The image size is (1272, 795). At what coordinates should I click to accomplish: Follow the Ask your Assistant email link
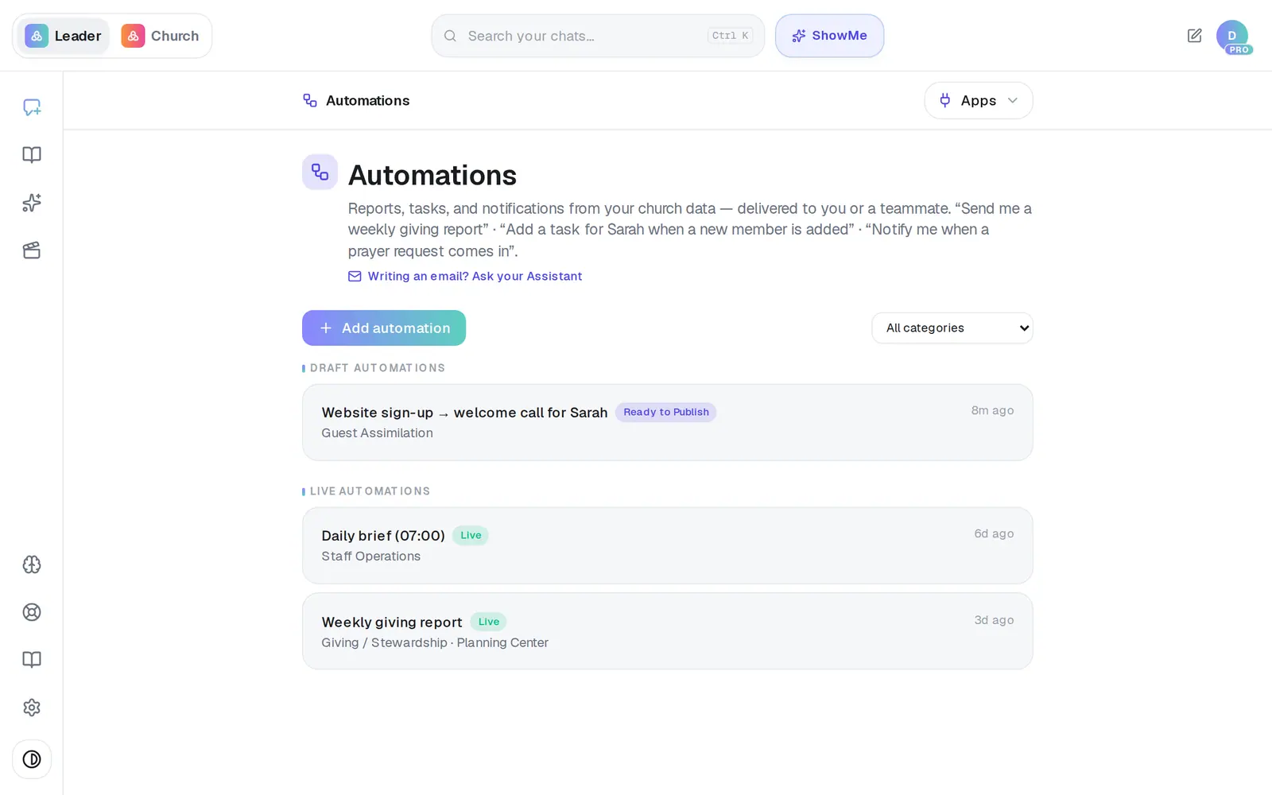tap(465, 276)
